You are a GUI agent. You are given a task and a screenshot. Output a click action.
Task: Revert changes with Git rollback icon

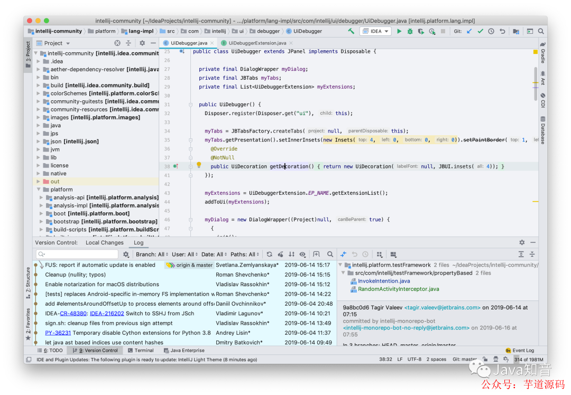tap(503, 31)
